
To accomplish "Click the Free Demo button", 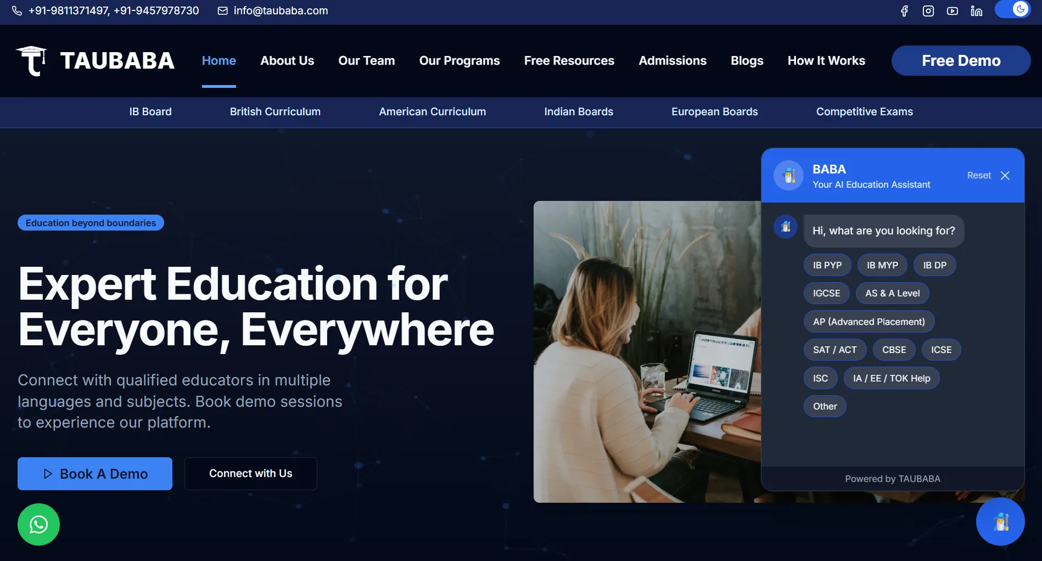I will (x=961, y=60).
